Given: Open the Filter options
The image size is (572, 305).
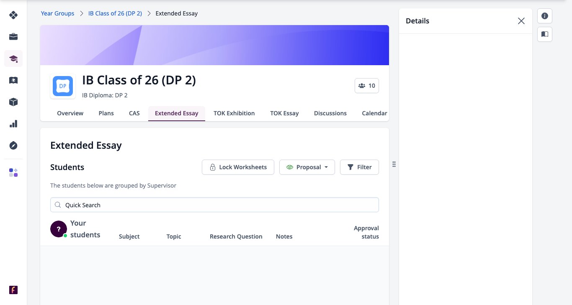Looking at the screenshot, I should coord(359,167).
